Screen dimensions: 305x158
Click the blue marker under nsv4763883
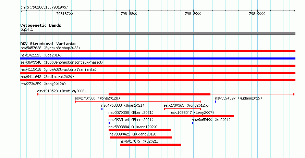coord(102,109)
